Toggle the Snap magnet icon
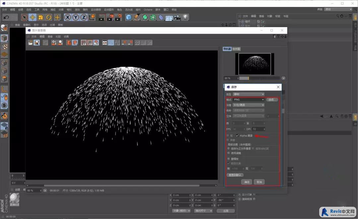 pos(4,116)
